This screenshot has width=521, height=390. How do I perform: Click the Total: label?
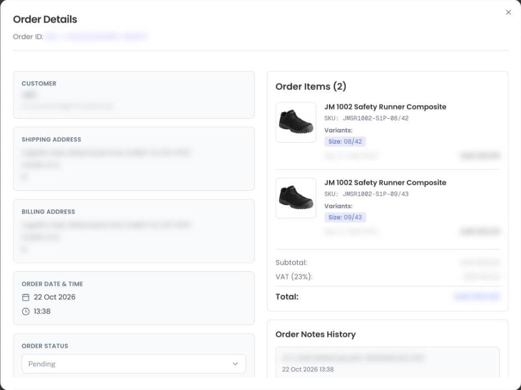tap(287, 297)
